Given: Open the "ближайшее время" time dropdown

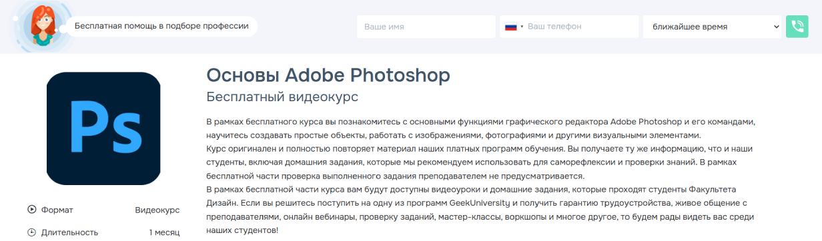Looking at the screenshot, I should (712, 27).
